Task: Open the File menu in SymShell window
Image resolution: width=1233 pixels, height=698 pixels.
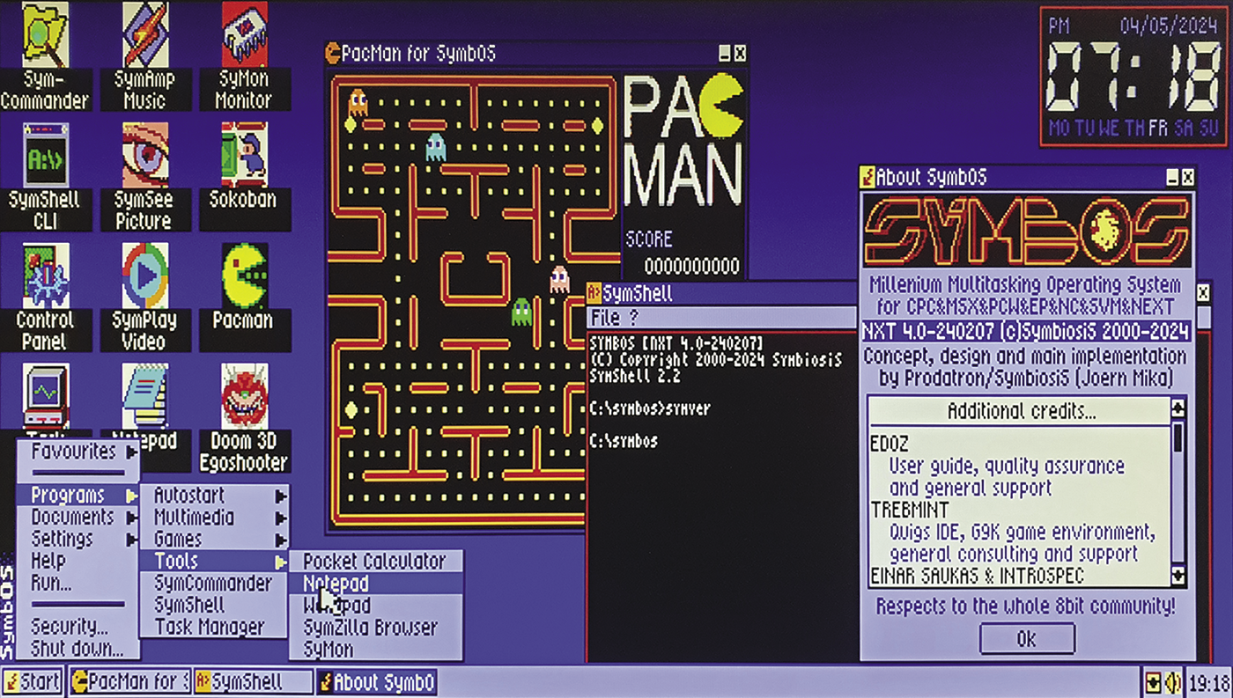Action: coord(605,318)
